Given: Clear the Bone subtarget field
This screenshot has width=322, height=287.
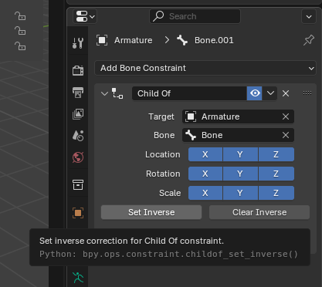Looking at the screenshot, I should click(x=286, y=135).
